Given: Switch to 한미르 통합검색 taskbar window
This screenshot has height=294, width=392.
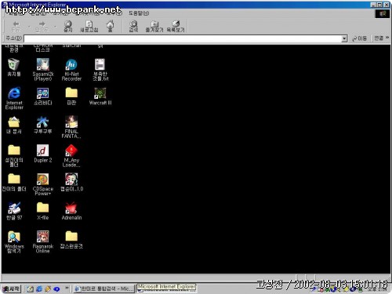Looking at the screenshot, I should tap(103, 289).
